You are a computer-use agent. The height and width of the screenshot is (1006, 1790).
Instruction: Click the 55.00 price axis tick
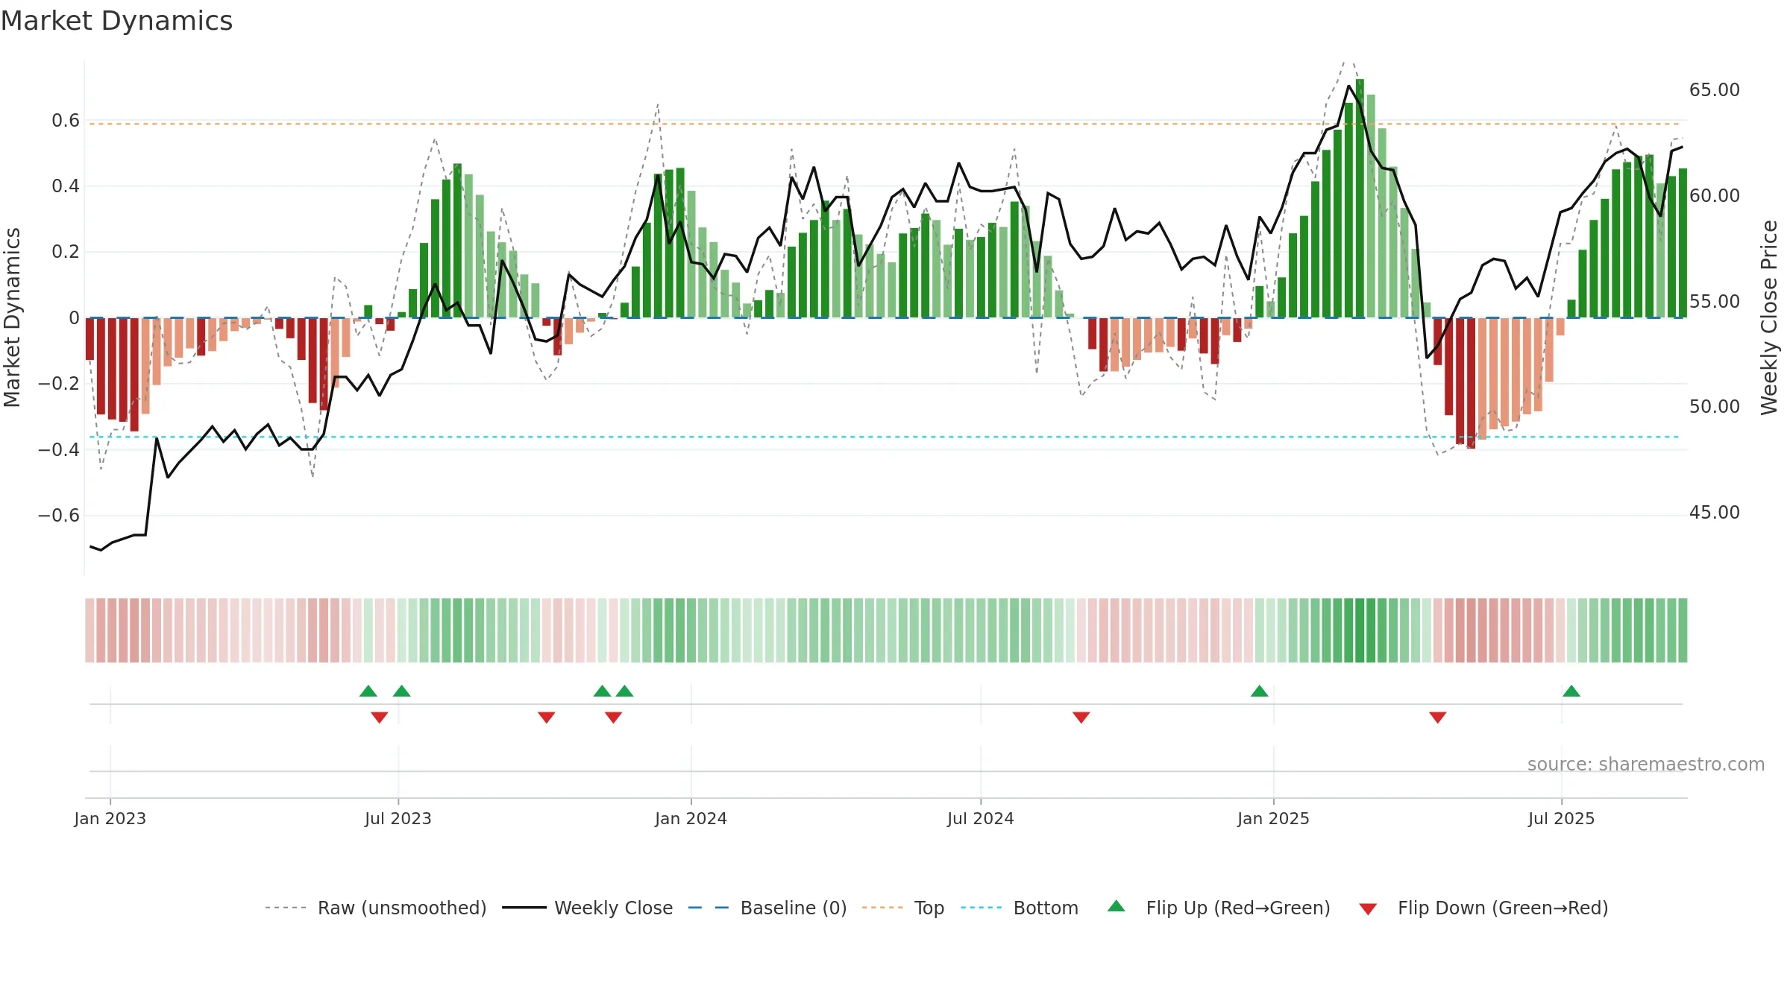[x=1715, y=301]
